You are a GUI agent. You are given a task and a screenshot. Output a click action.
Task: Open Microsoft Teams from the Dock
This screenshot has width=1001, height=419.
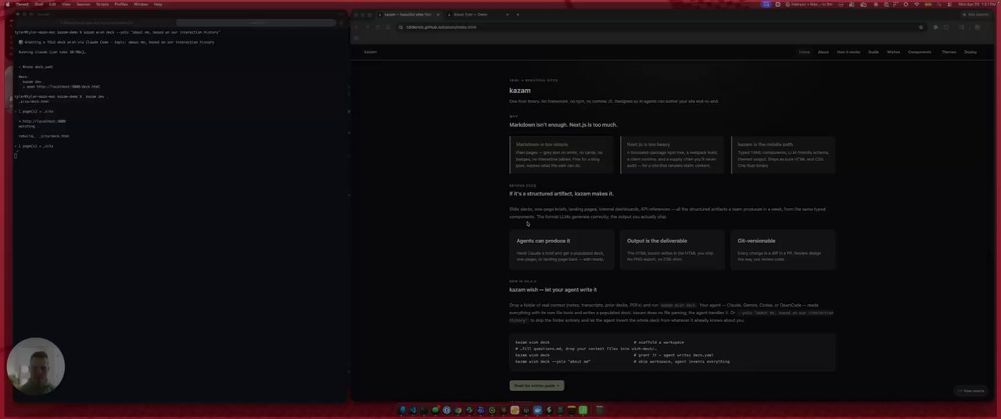point(481,410)
